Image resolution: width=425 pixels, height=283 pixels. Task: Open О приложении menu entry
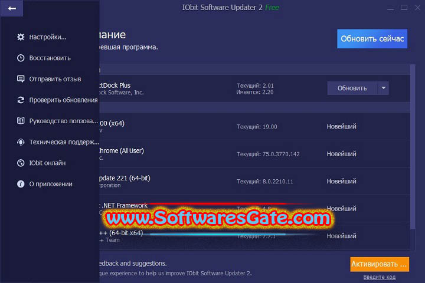coord(51,184)
